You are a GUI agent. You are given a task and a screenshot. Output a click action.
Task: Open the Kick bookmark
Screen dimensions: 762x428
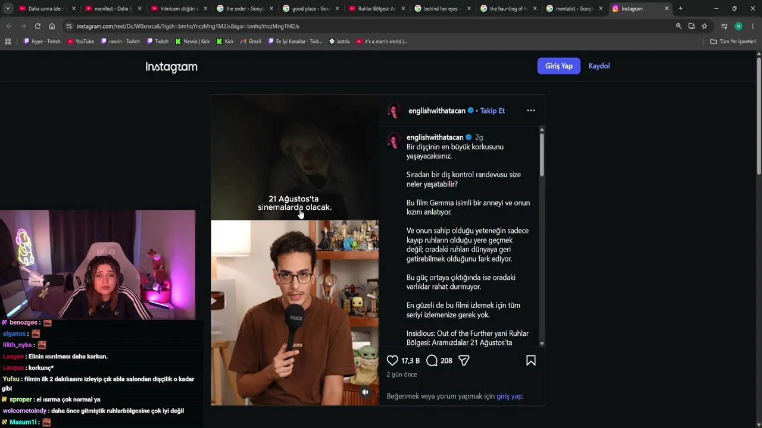coord(225,42)
